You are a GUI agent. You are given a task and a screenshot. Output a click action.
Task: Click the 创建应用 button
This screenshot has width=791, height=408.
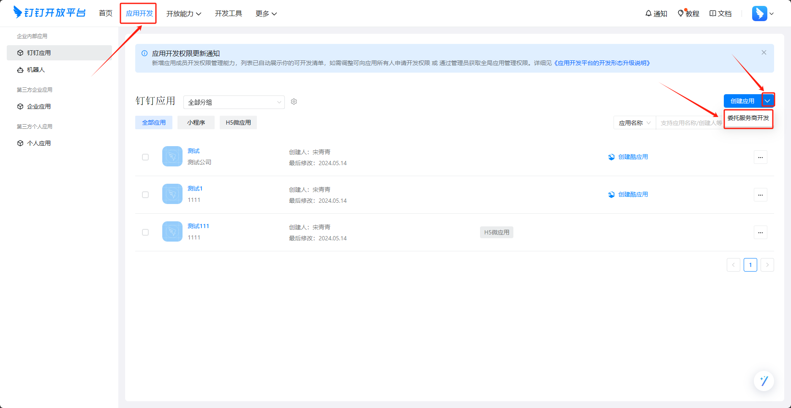pyautogui.click(x=742, y=101)
